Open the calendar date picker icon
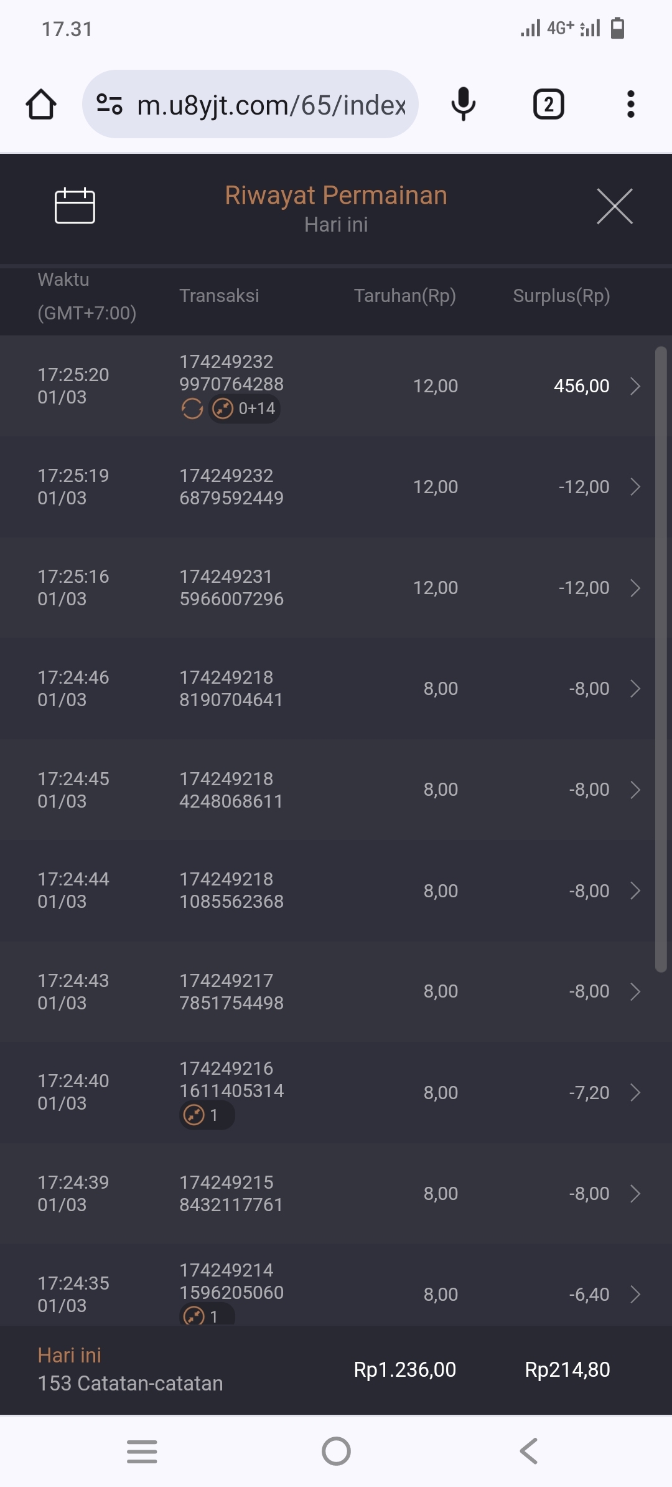Screen dimensions: 672x1487 pyautogui.click(x=75, y=205)
